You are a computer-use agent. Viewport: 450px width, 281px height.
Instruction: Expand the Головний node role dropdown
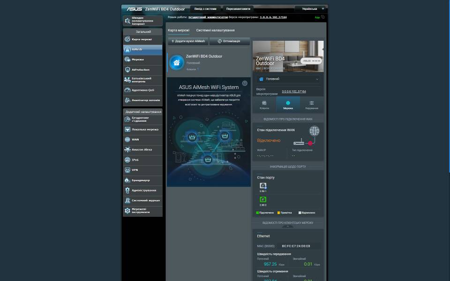[x=288, y=79]
